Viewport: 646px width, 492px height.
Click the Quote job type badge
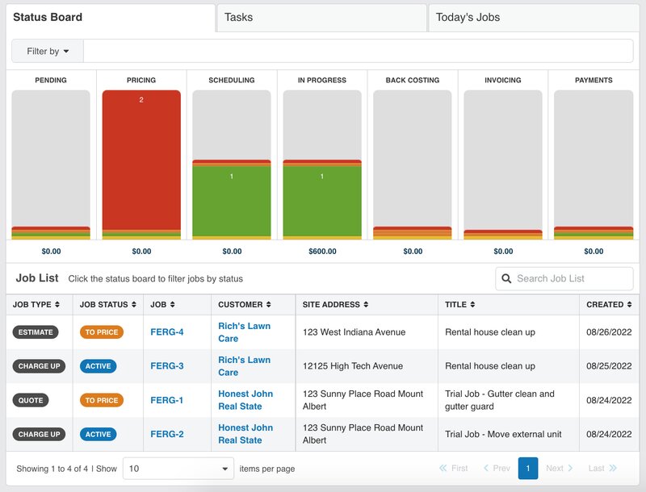click(x=31, y=400)
